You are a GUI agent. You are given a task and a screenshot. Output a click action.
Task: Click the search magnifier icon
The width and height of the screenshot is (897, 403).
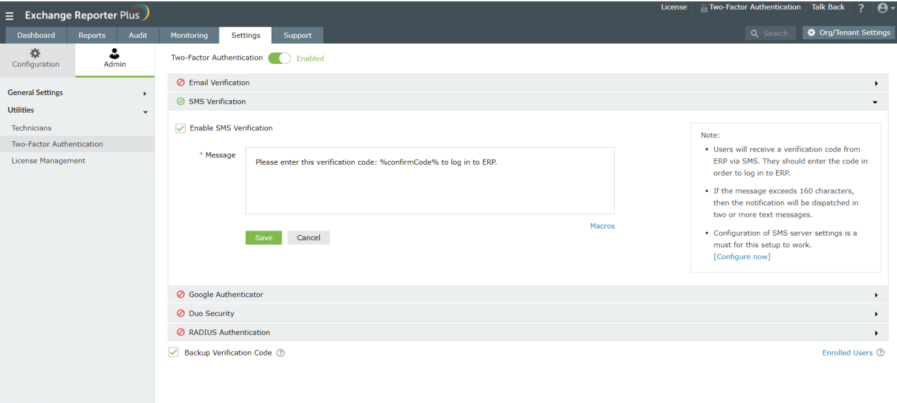(755, 33)
